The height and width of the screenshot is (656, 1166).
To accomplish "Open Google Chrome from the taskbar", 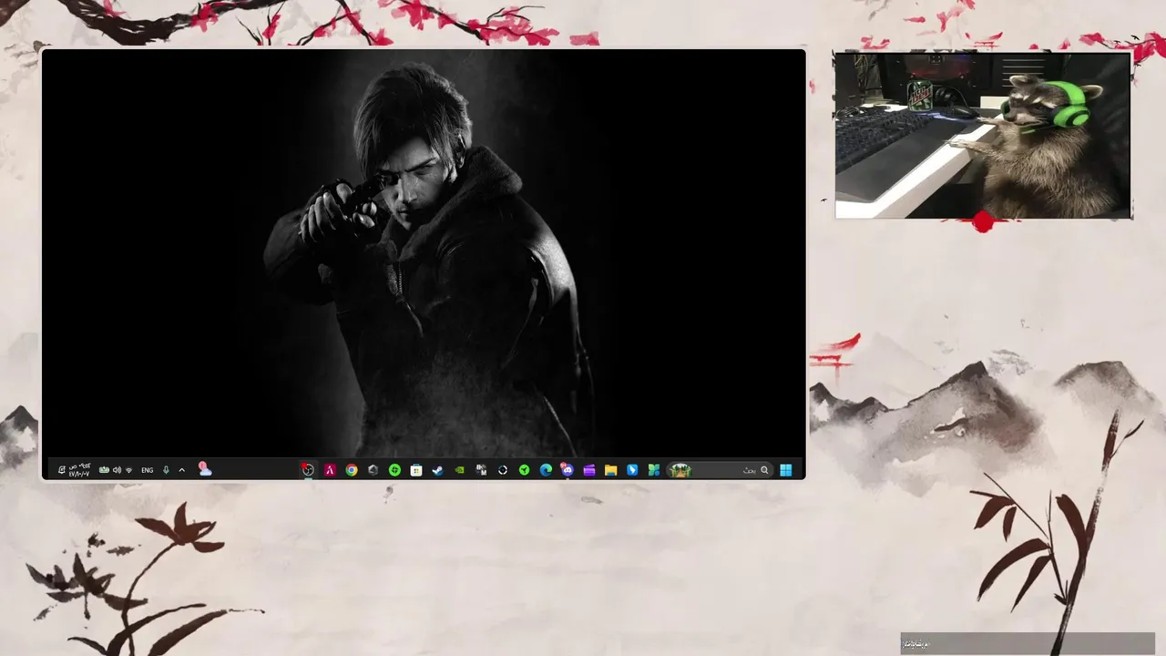I will (x=352, y=470).
